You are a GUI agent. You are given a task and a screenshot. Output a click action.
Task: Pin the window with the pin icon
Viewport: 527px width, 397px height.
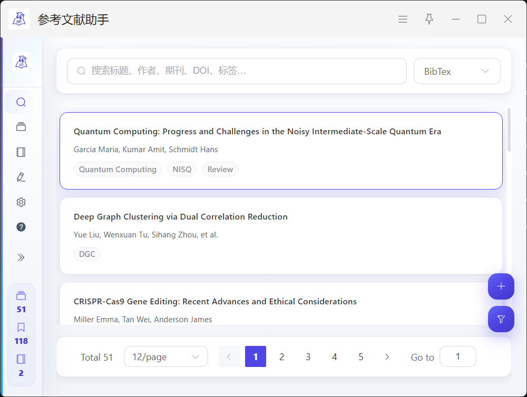pyautogui.click(x=429, y=19)
